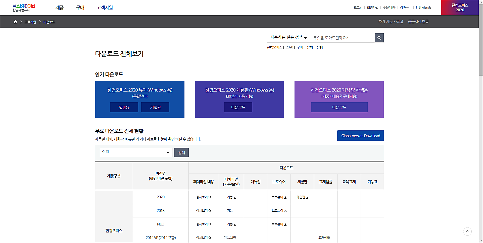Viewport: 483px width, 243px height.
Task: Open the 고객지원 menu
Action: click(x=105, y=8)
